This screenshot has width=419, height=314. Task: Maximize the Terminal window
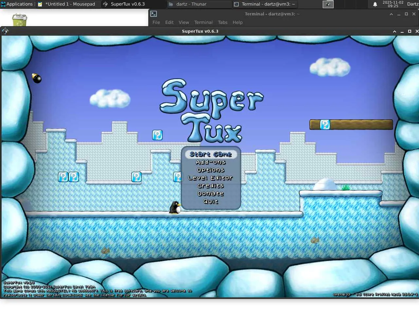click(406, 14)
